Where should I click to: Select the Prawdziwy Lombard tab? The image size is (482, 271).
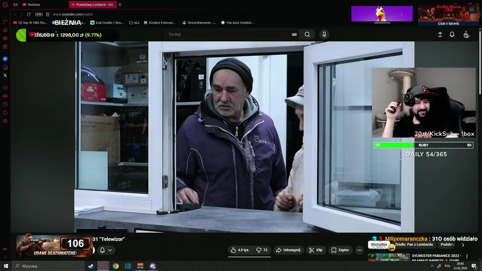click(x=93, y=5)
